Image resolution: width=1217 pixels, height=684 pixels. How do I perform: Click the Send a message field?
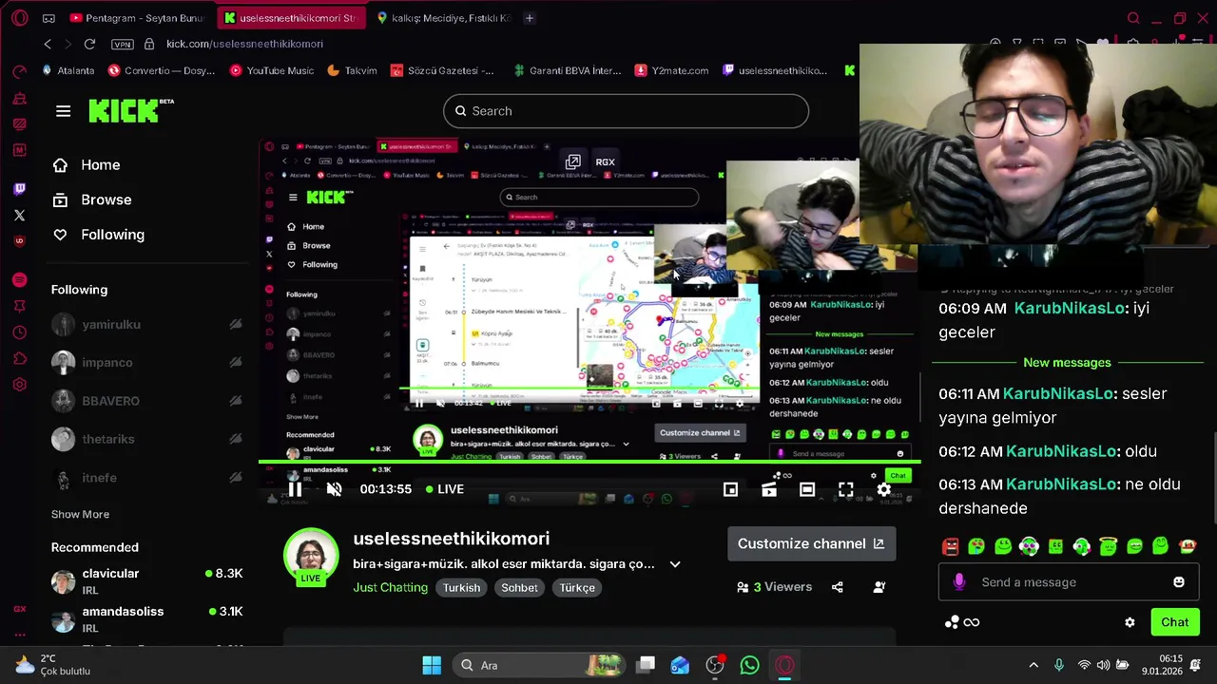(x=1068, y=582)
